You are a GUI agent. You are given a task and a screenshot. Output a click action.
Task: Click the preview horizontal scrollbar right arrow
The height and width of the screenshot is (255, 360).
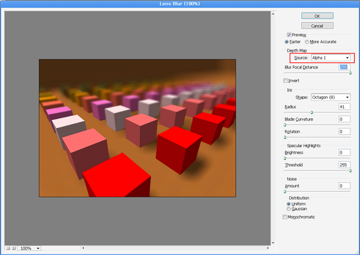point(268,248)
